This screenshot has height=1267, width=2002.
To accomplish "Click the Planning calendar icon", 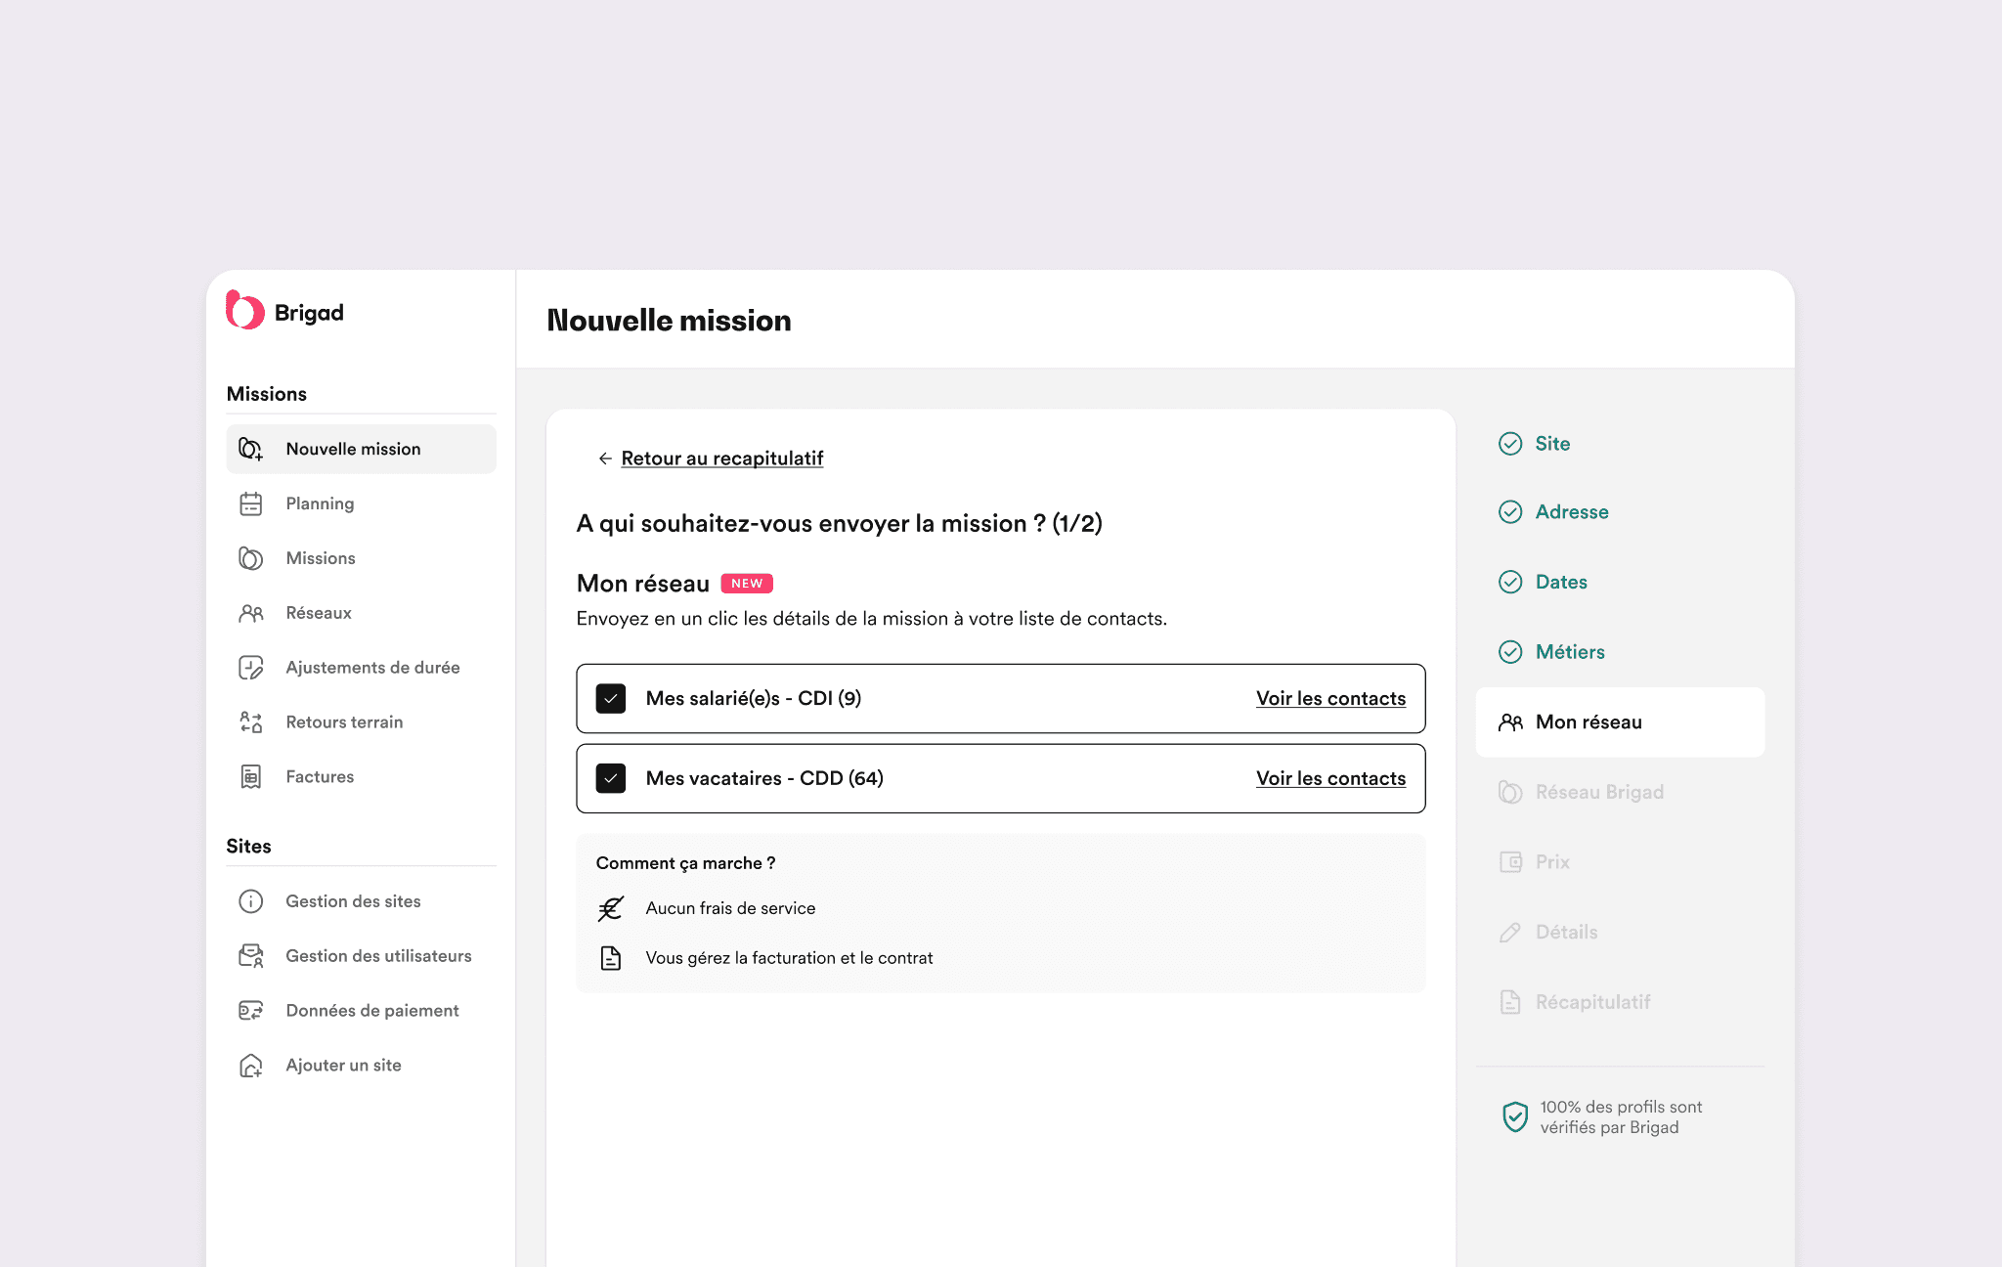I will click(251, 503).
